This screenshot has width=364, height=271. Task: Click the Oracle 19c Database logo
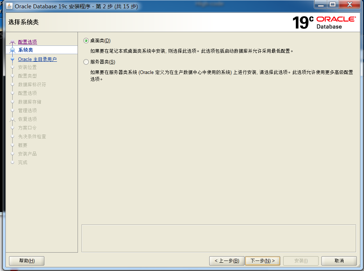pyautogui.click(x=324, y=22)
